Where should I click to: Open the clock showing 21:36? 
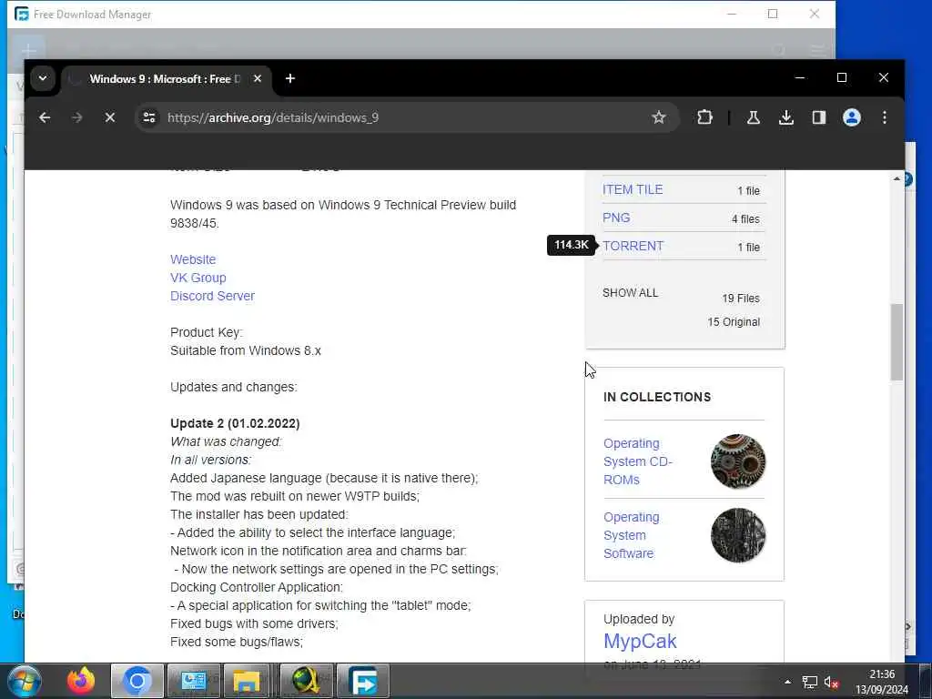point(882,682)
